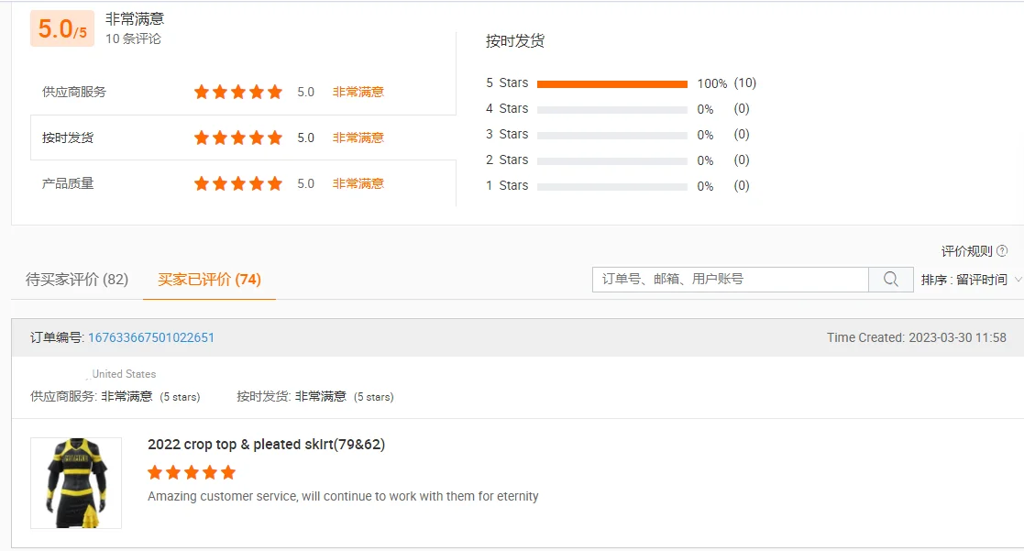The height and width of the screenshot is (551, 1024).
Task: Click the 2022 crop top product title
Action: [x=266, y=445]
